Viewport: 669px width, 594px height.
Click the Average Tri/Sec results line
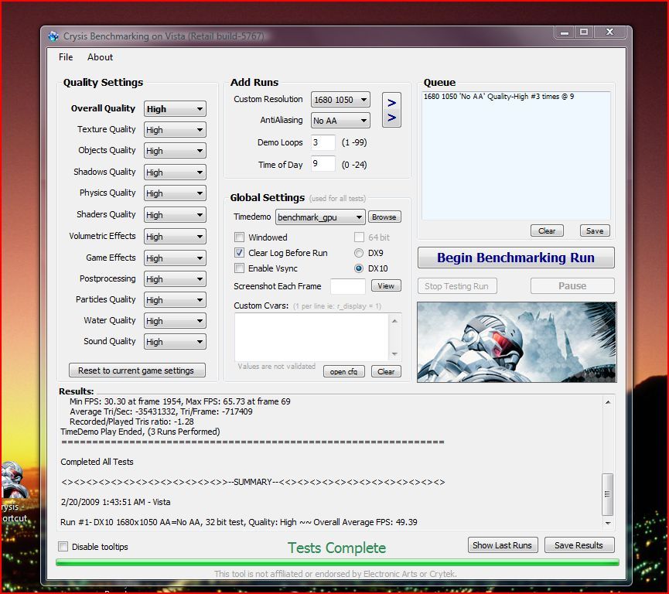(x=161, y=411)
